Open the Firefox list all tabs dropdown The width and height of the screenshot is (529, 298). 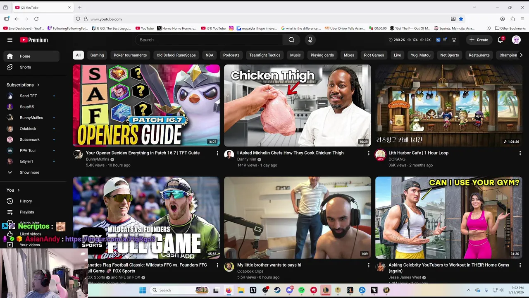pos(474,7)
